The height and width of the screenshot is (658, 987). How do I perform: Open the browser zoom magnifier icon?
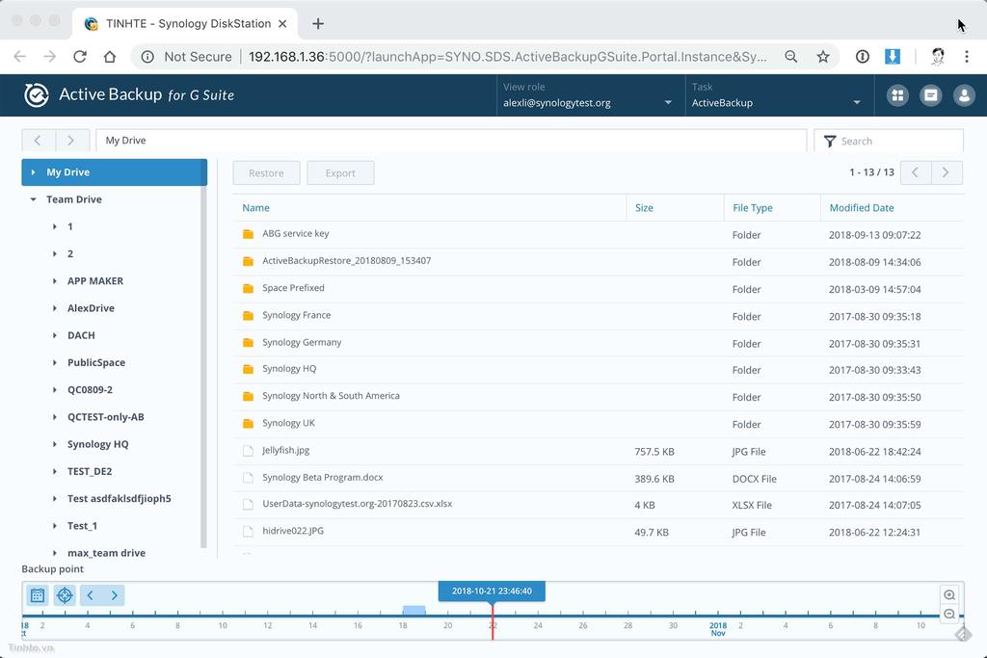[791, 57]
